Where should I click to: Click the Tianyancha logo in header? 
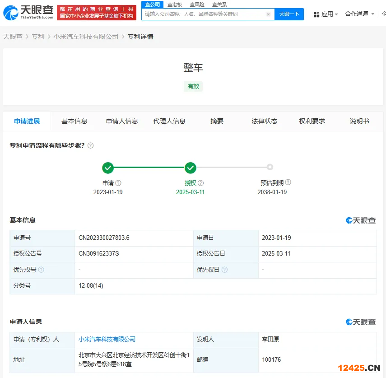pos(28,12)
